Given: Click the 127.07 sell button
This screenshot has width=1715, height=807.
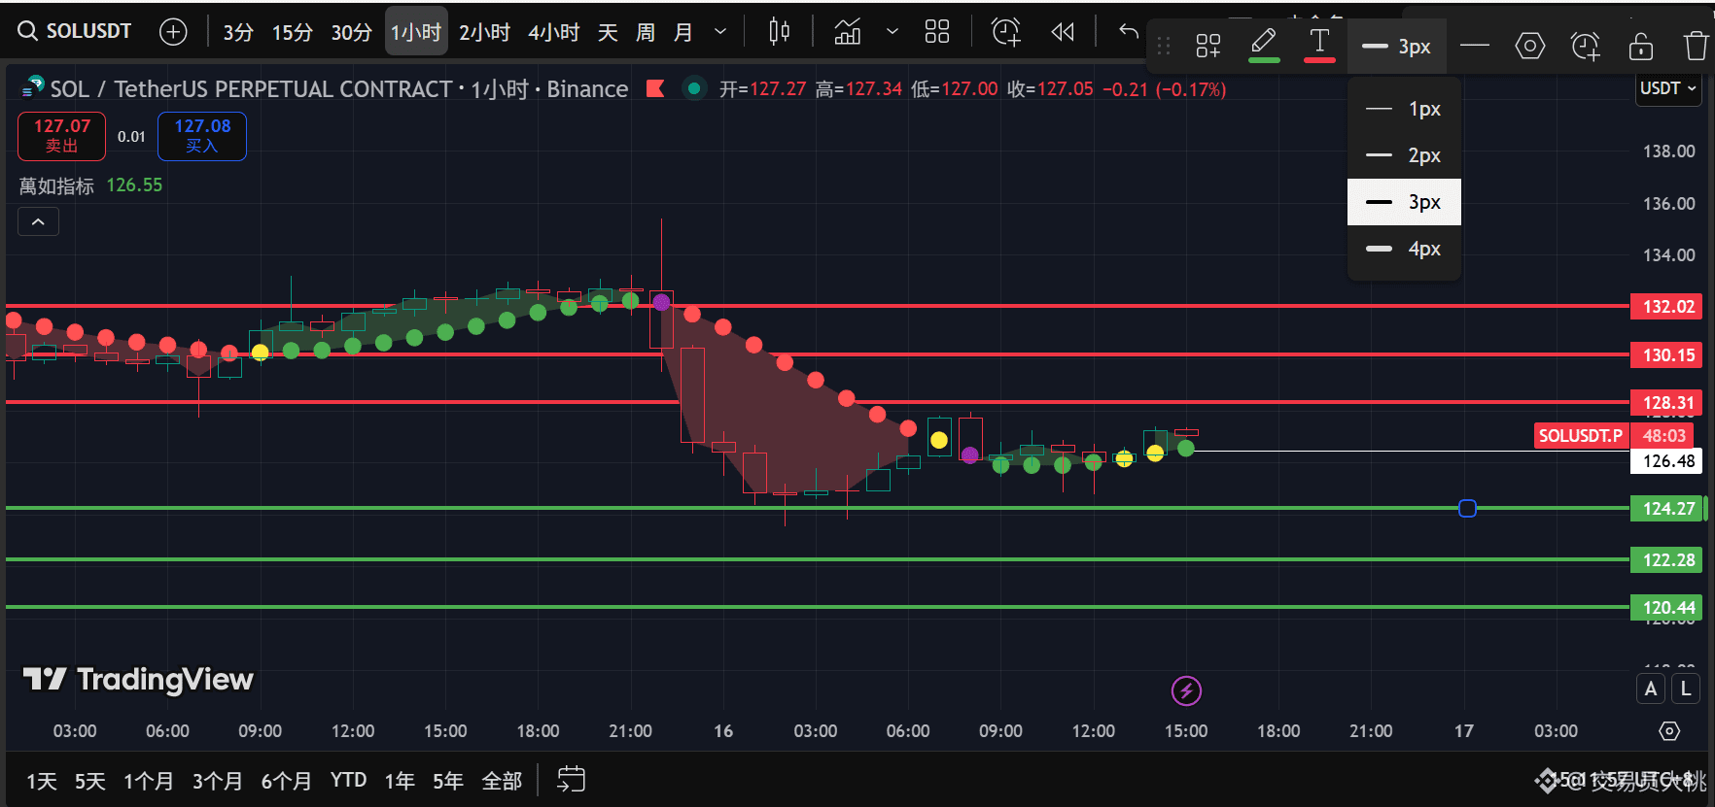Looking at the screenshot, I should point(61,136).
